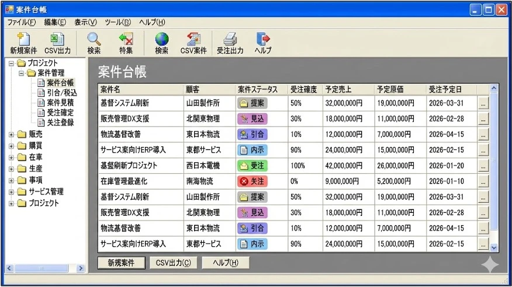Click the tree panel horizontal scrollbar thumb
This screenshot has height=287, width=512.
point(41,268)
